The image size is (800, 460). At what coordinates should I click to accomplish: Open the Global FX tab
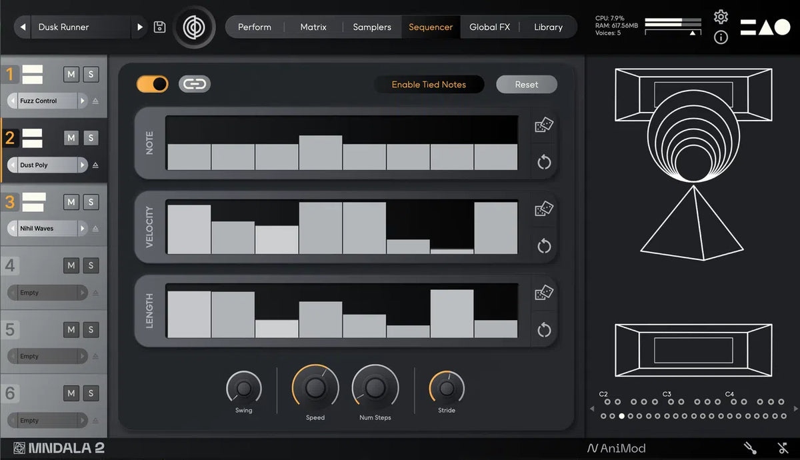click(489, 27)
